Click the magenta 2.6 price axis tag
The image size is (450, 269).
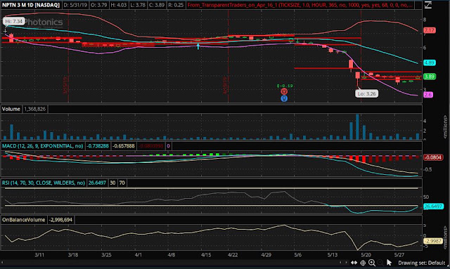pos(428,95)
